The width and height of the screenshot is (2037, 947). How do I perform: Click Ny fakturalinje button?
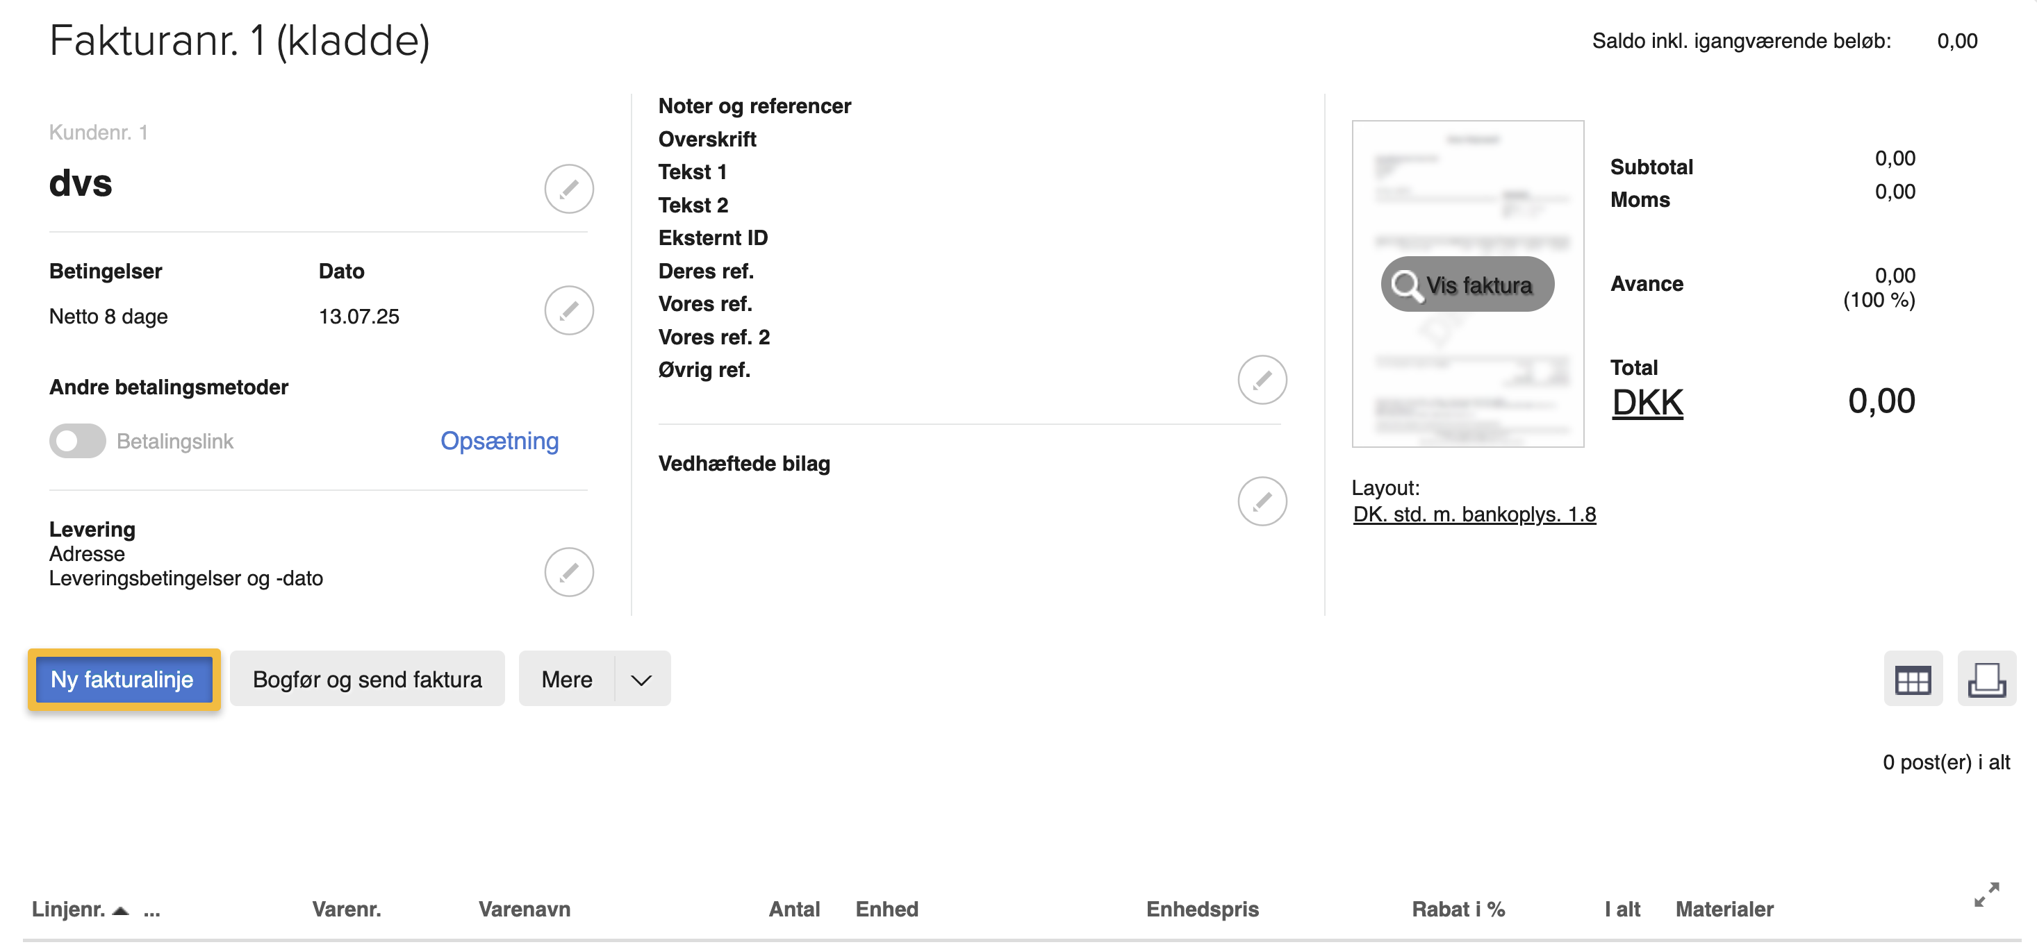[x=122, y=679]
